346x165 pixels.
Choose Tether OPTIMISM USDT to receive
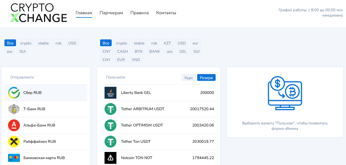click(x=159, y=125)
